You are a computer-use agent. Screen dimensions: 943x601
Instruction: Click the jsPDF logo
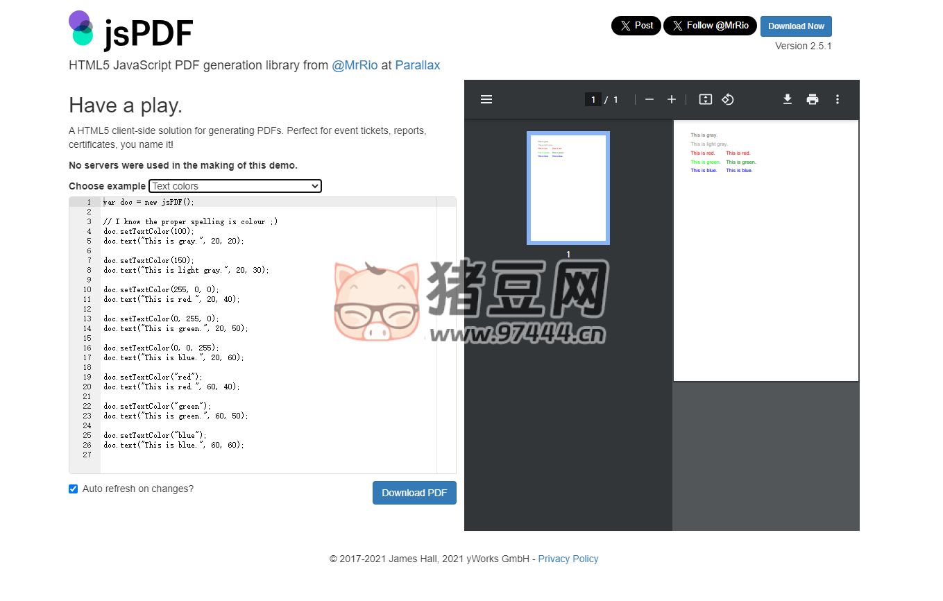[130, 31]
